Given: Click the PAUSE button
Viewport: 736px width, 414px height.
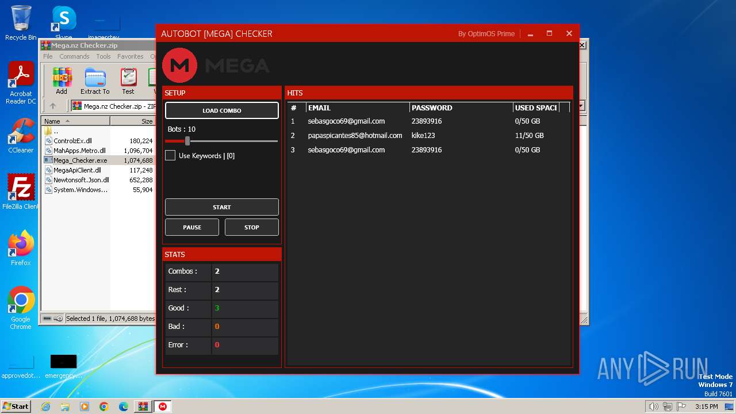Looking at the screenshot, I should 192,227.
